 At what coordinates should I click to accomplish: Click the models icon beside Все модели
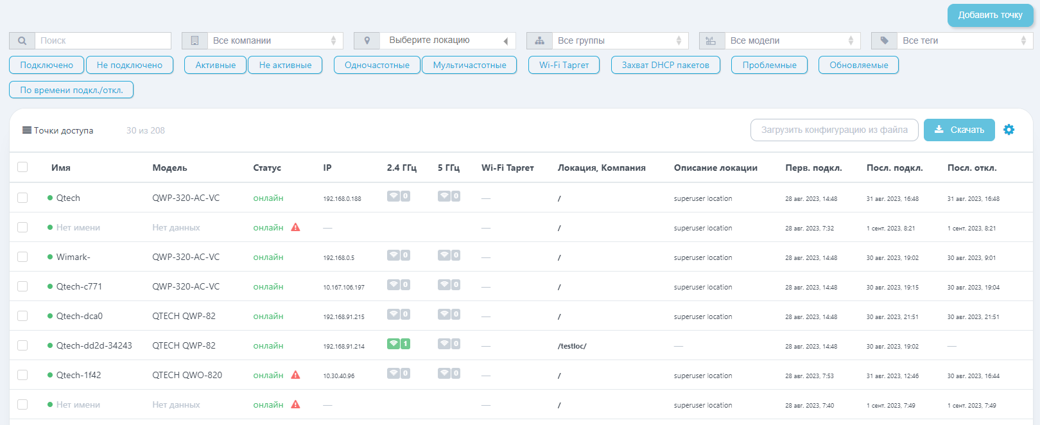coord(711,40)
